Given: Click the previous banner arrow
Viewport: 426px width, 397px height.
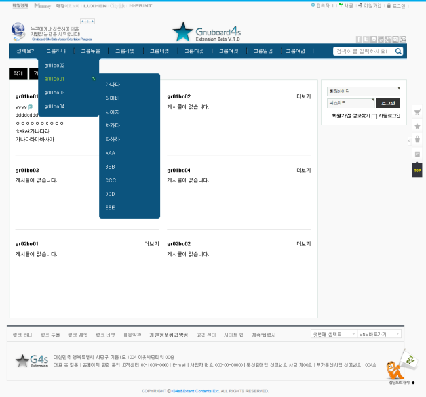Looking at the screenshot, I should coord(83,21).
